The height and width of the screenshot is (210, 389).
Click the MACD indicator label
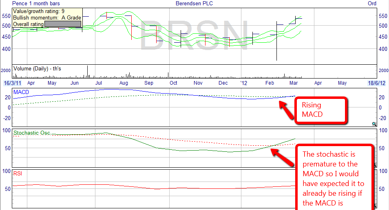[x=21, y=92]
